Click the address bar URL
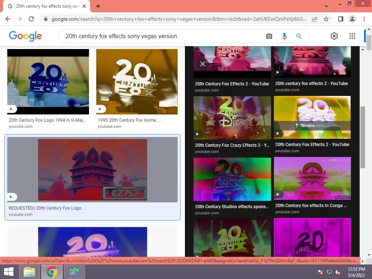The height and width of the screenshot is (279, 372). tap(179, 19)
